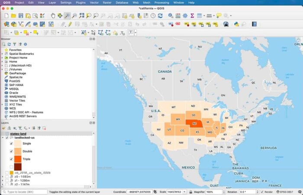Save project with the floppy disk icon
This screenshot has height=195, width=303.
coord(21,16)
